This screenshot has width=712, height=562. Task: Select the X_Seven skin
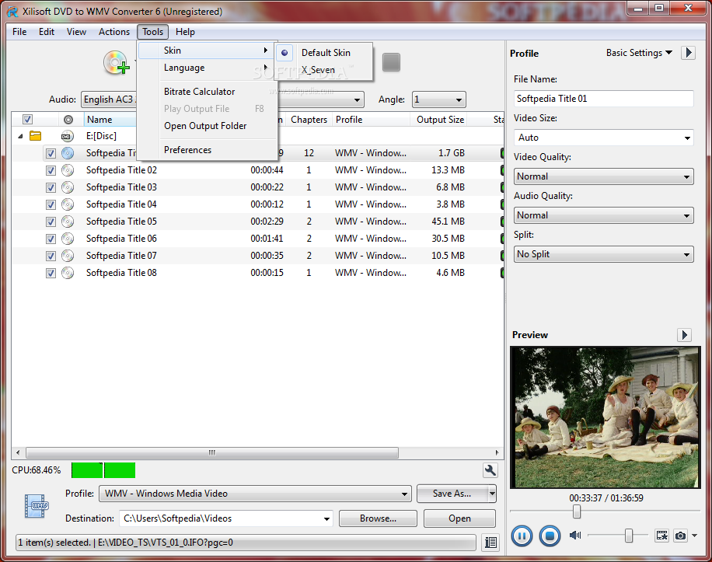click(x=323, y=70)
